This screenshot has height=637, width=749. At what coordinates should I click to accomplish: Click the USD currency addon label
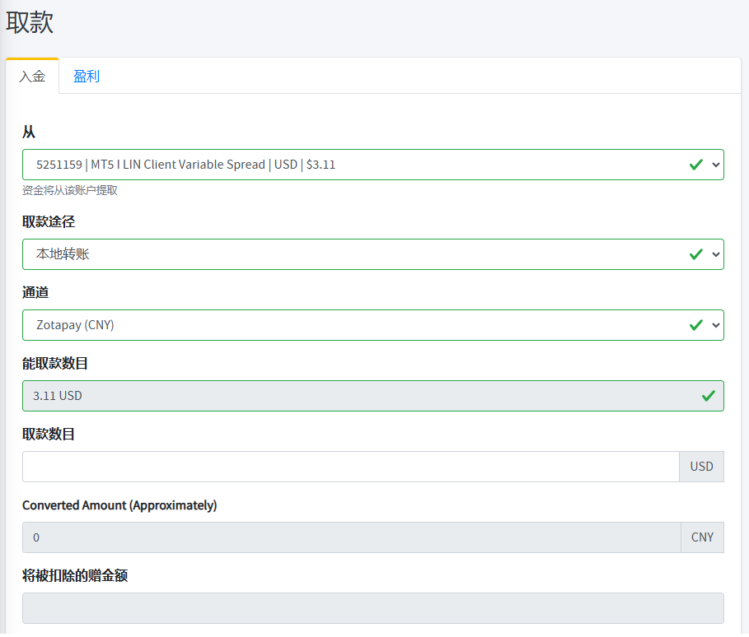701,467
